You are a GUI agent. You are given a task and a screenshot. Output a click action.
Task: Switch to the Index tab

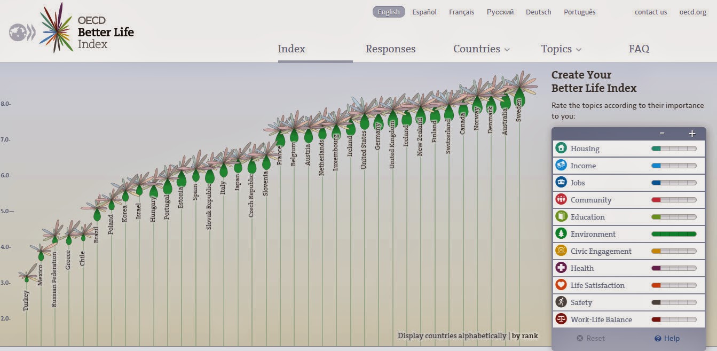[291, 49]
